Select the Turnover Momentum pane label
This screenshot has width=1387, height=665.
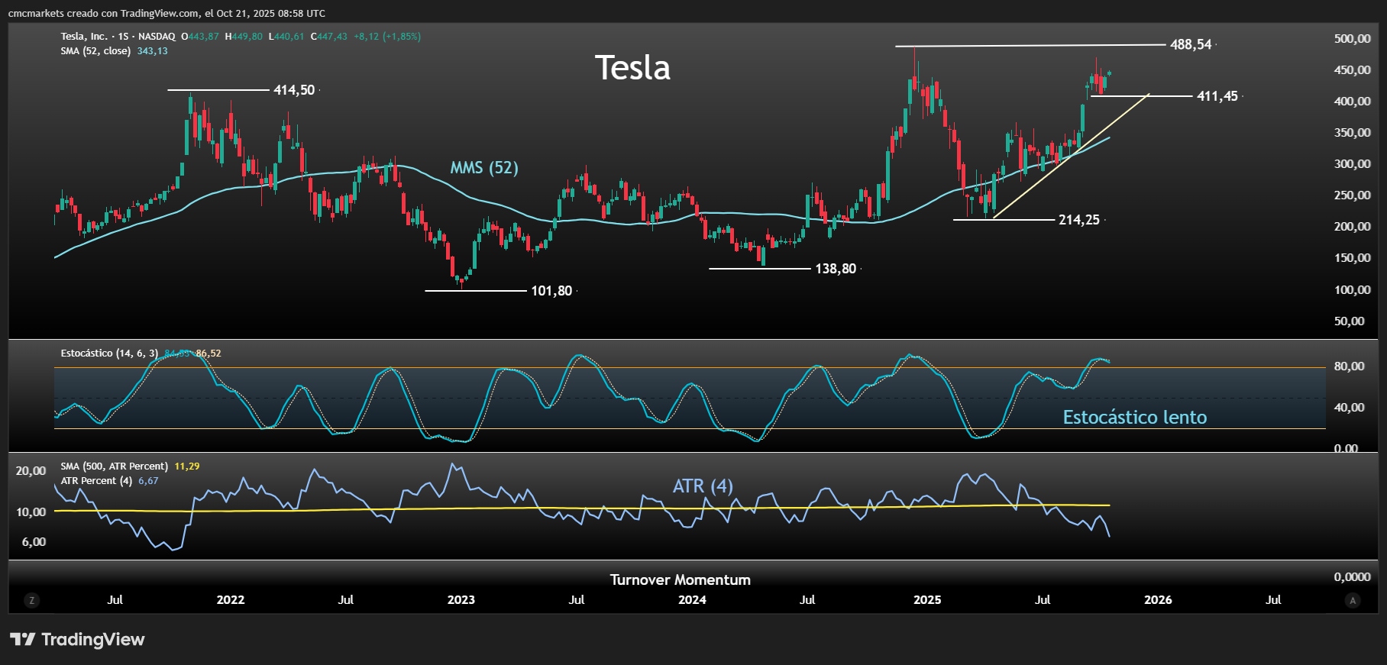tap(681, 580)
